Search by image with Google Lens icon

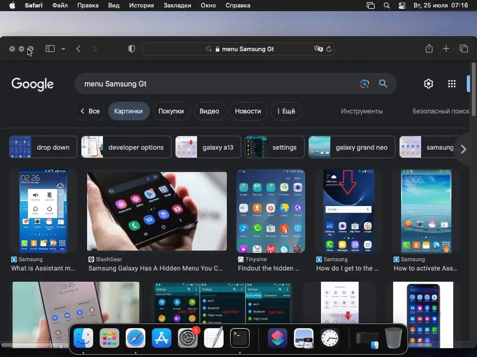pos(364,84)
